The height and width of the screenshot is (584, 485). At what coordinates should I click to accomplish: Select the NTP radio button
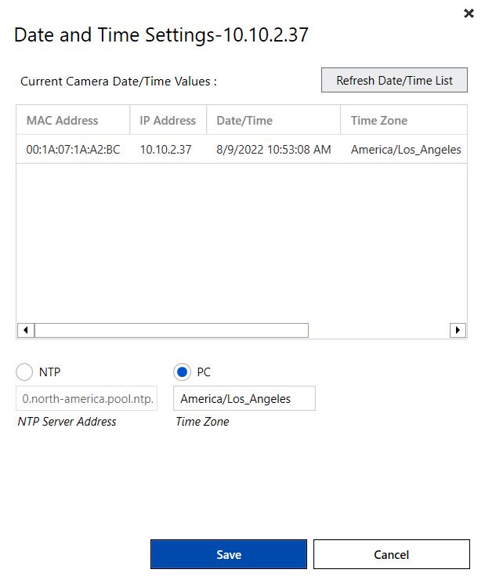(x=24, y=372)
